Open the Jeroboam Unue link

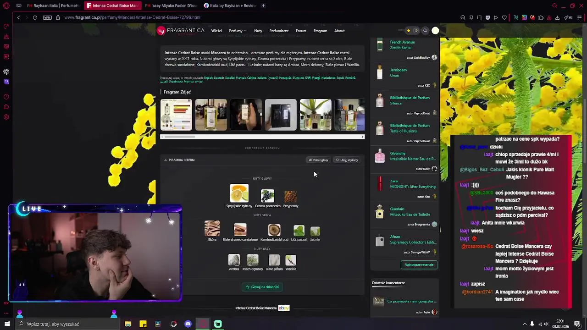click(398, 72)
